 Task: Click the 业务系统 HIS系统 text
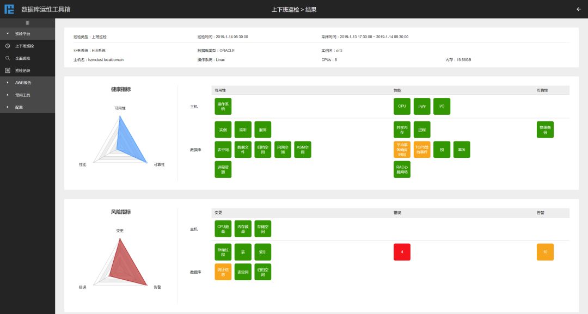click(x=89, y=51)
